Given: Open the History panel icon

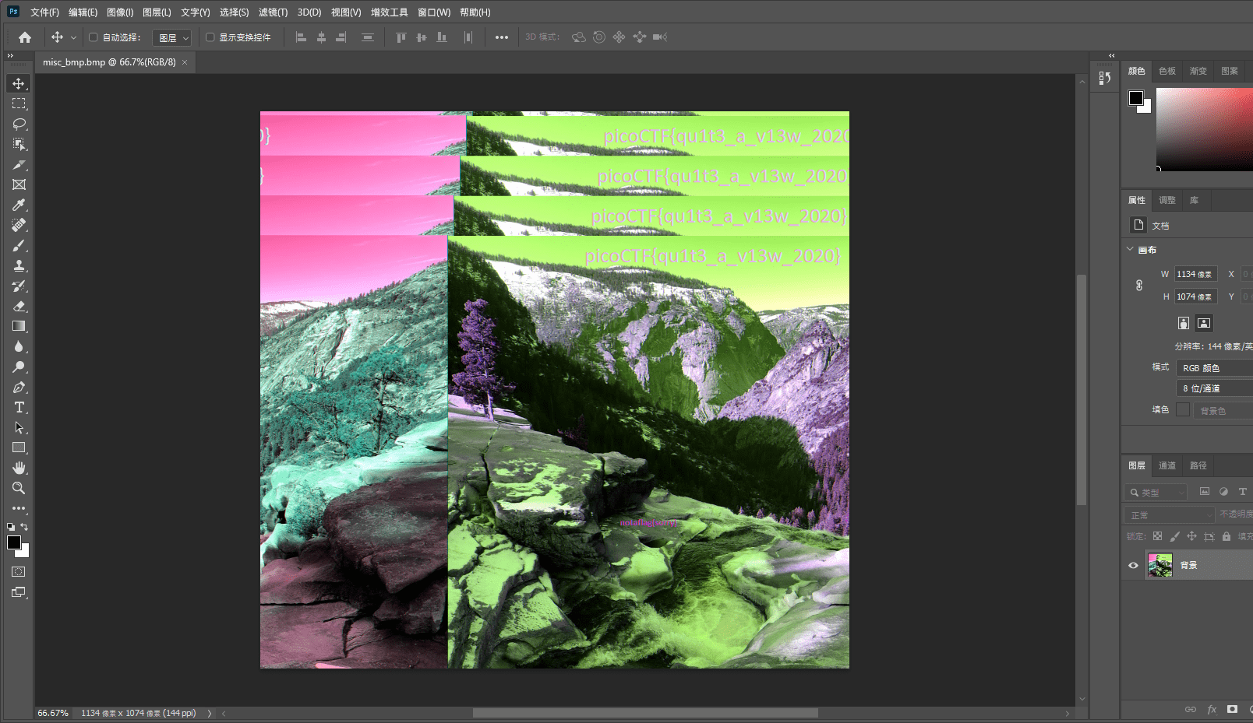Looking at the screenshot, I should pos(1105,78).
